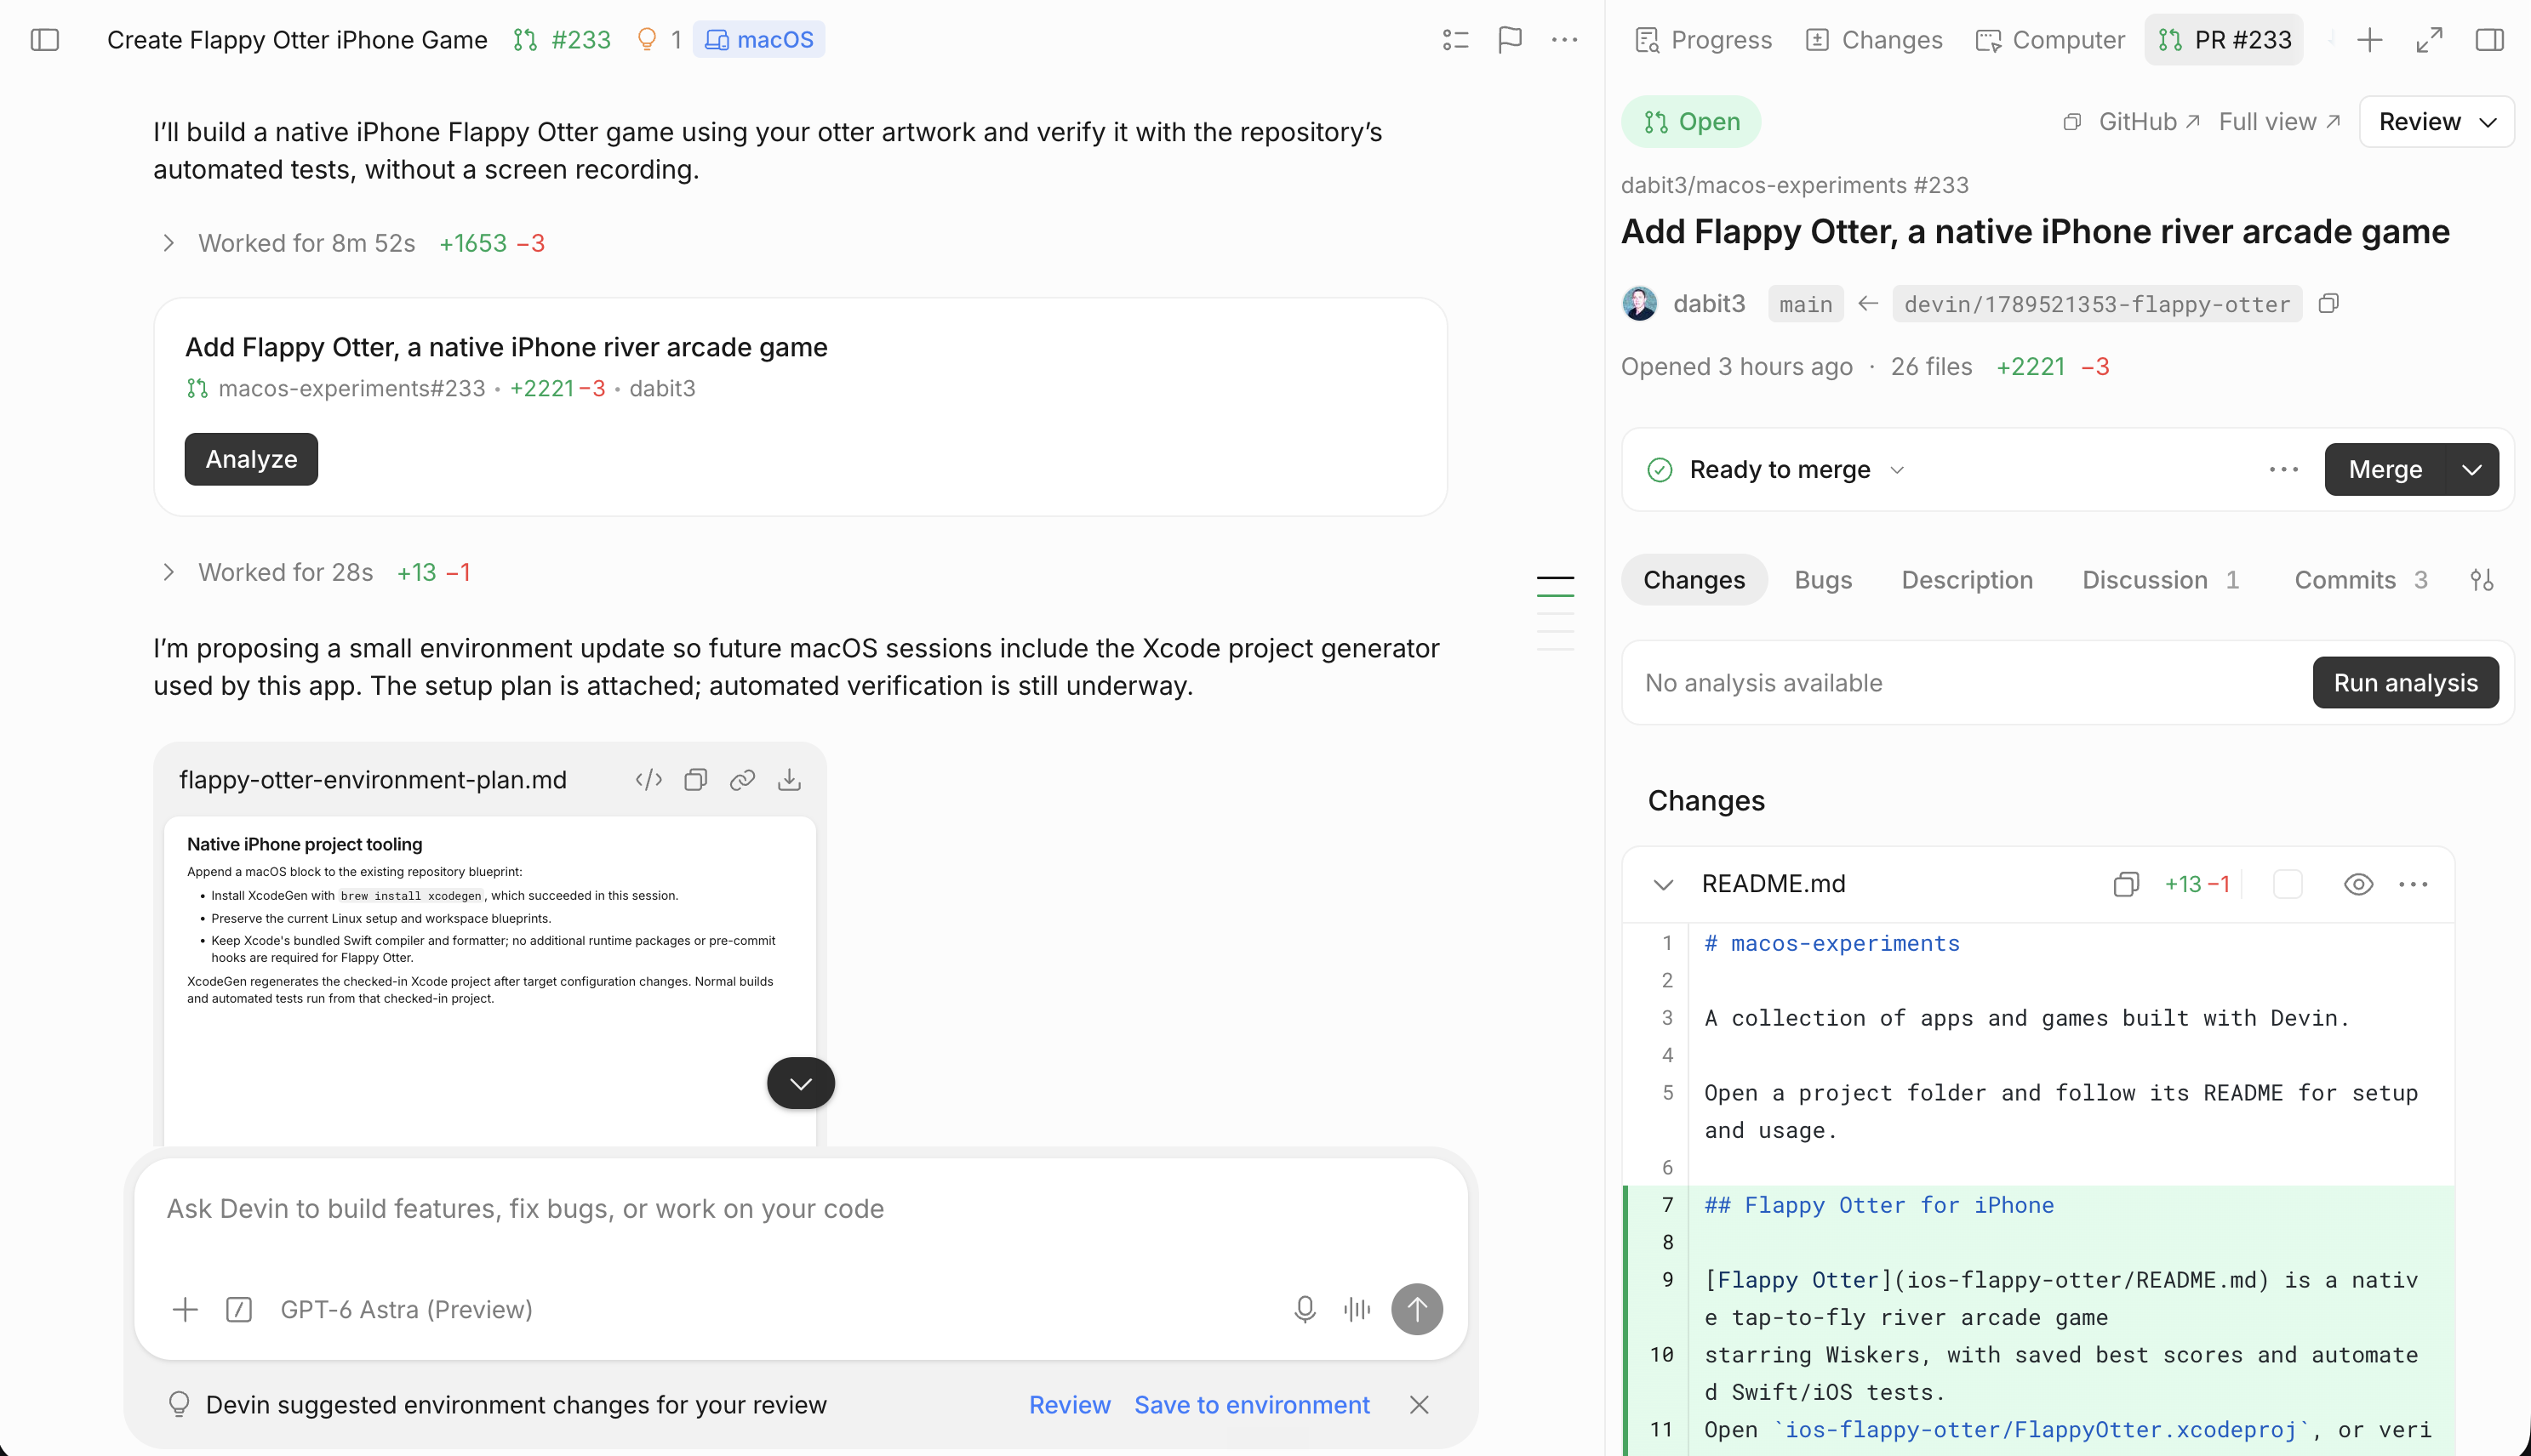Send the message with arrow button

click(1416, 1309)
